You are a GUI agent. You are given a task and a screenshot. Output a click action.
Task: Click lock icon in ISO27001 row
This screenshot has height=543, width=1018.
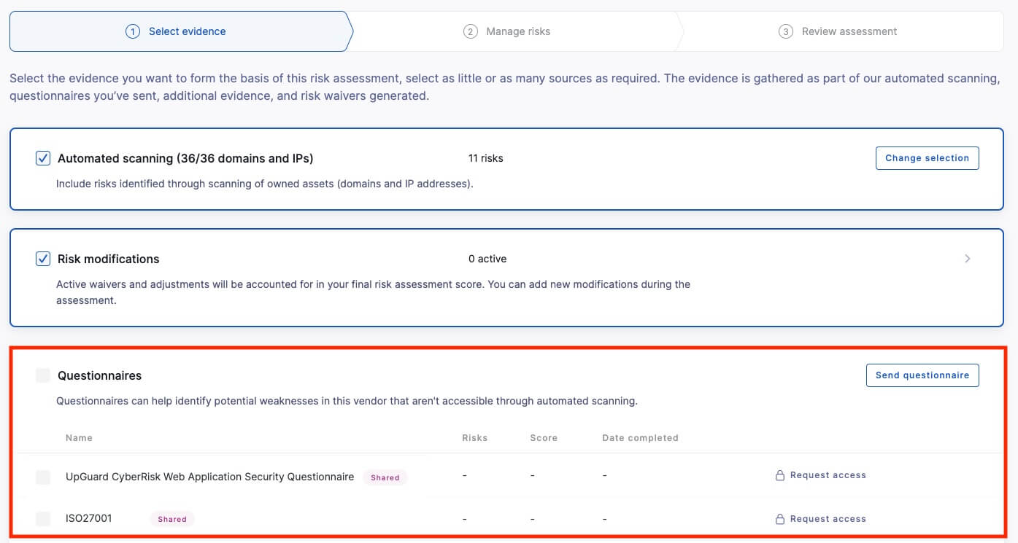[x=780, y=519]
